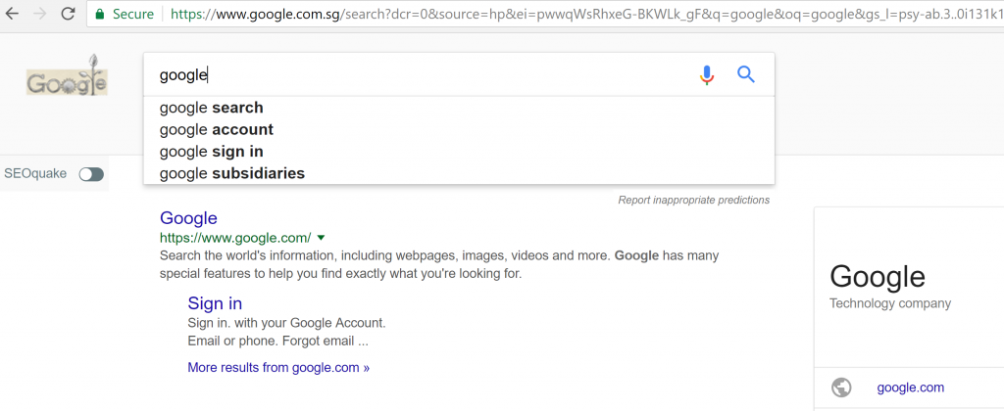Viewport: 1004px width, 411px height.
Task: Toggle the SEOquake switch
Action: point(91,174)
